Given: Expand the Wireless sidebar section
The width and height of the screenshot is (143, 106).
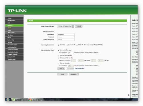Looking at the screenshot, I should pyautogui.click(x=14, y=35).
